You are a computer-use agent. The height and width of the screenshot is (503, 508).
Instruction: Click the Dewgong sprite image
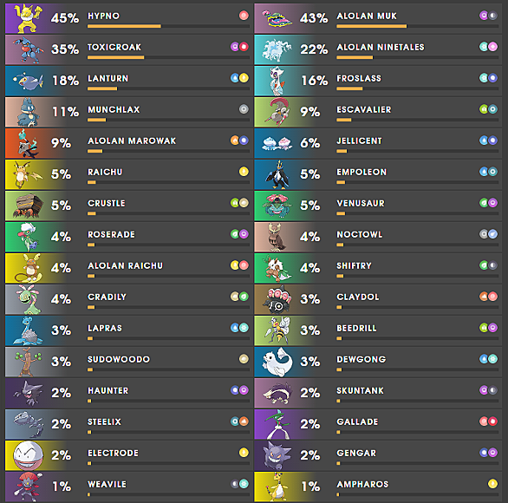pos(277,362)
